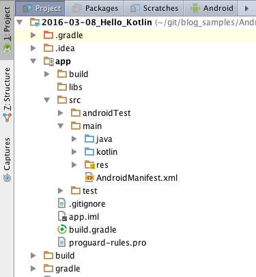Select the java folder label
The width and height of the screenshot is (256, 277).
pos(104,139)
